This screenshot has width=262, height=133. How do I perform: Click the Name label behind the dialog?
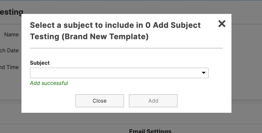pyautogui.click(x=11, y=34)
